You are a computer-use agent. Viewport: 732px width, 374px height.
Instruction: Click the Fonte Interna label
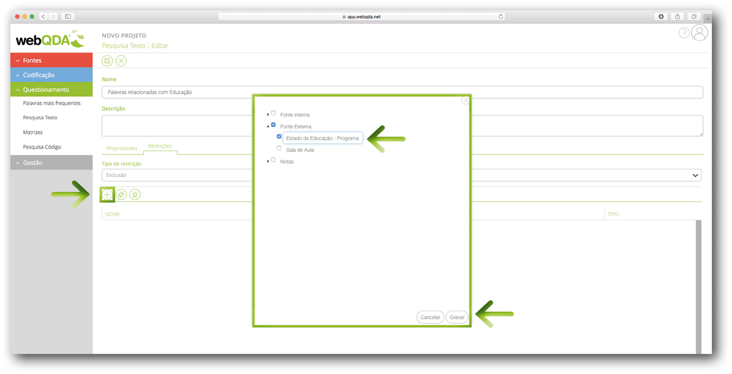pyautogui.click(x=295, y=115)
